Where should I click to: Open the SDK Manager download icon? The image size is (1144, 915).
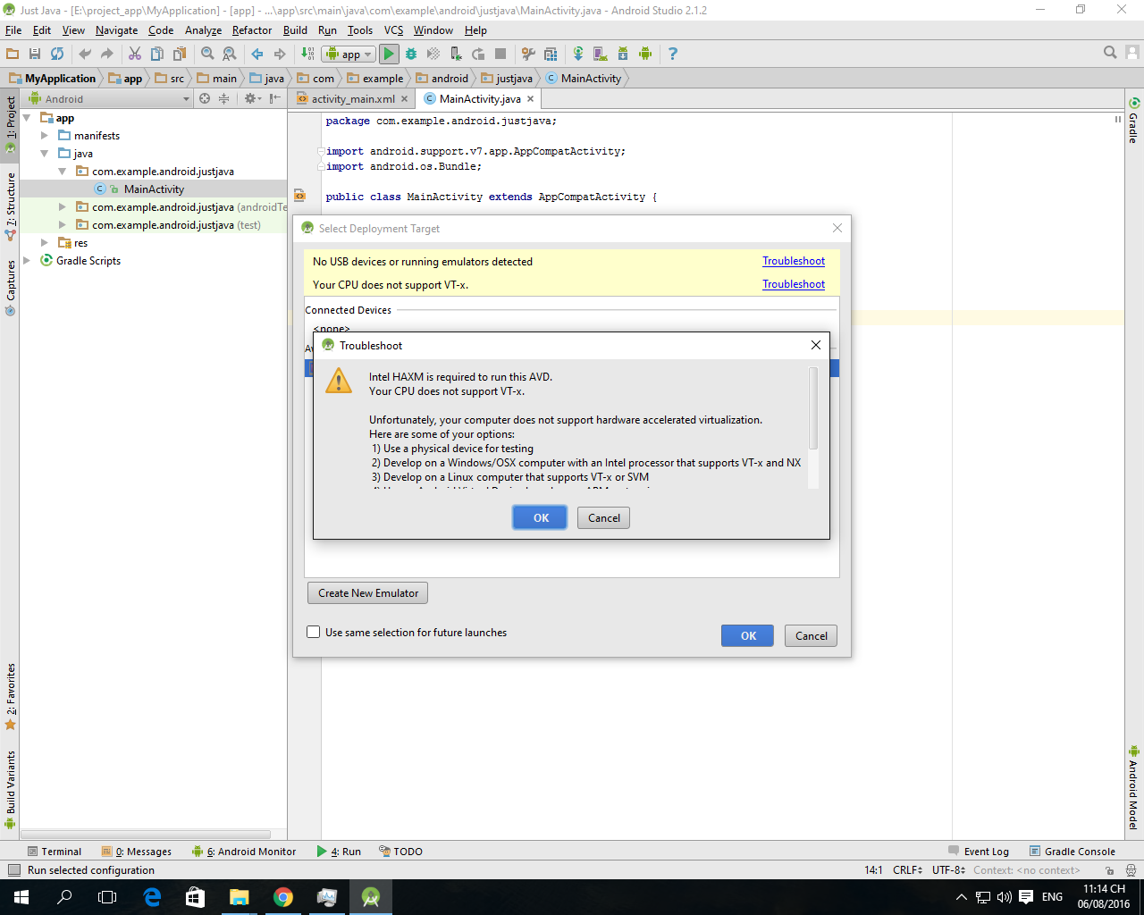point(623,54)
